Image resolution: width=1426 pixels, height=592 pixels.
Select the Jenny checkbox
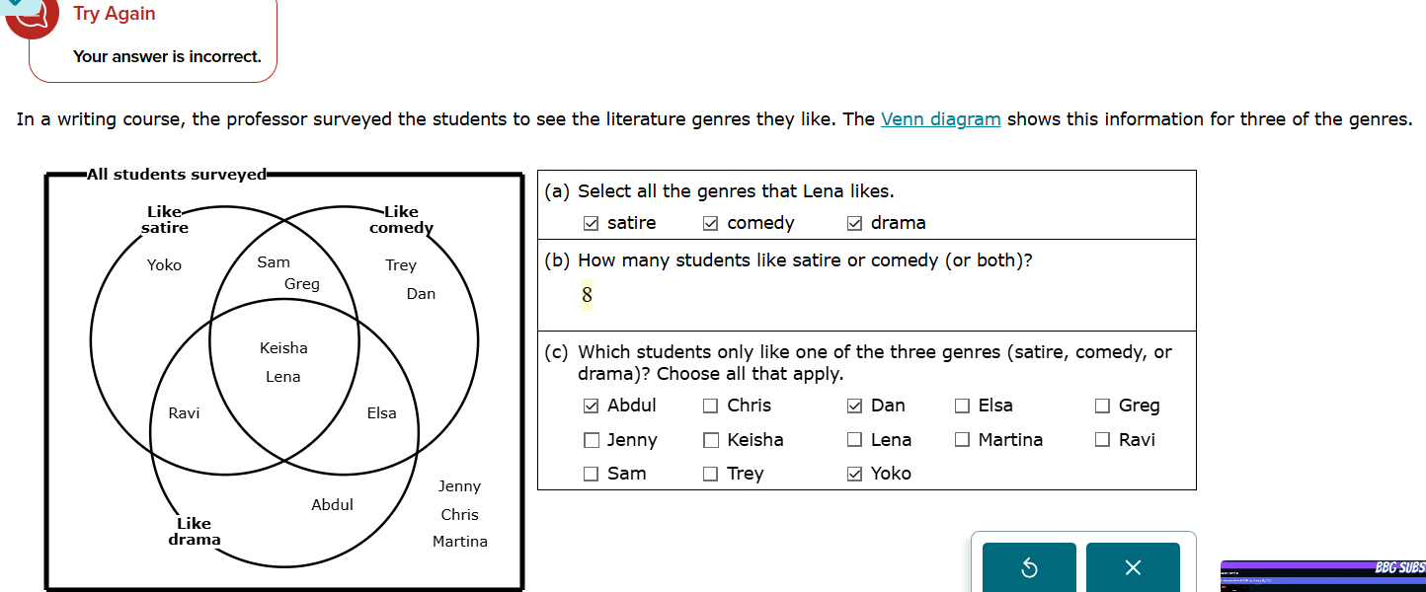591,439
